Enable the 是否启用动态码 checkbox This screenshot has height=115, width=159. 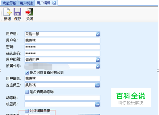point(27,92)
